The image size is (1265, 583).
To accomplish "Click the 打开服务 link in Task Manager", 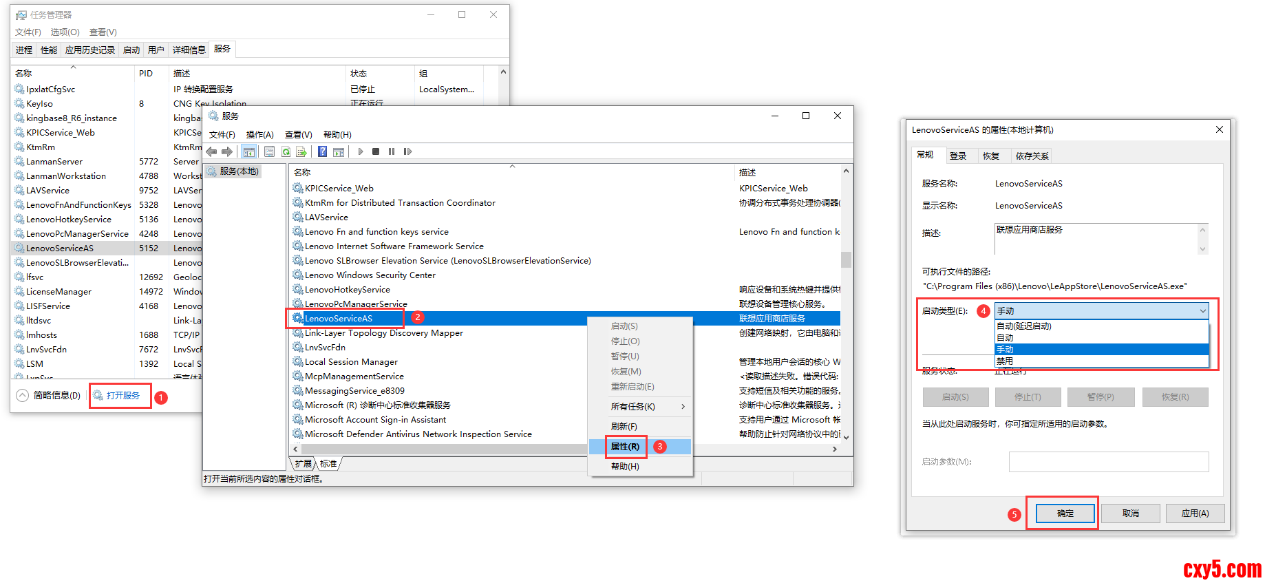I will 123,395.
